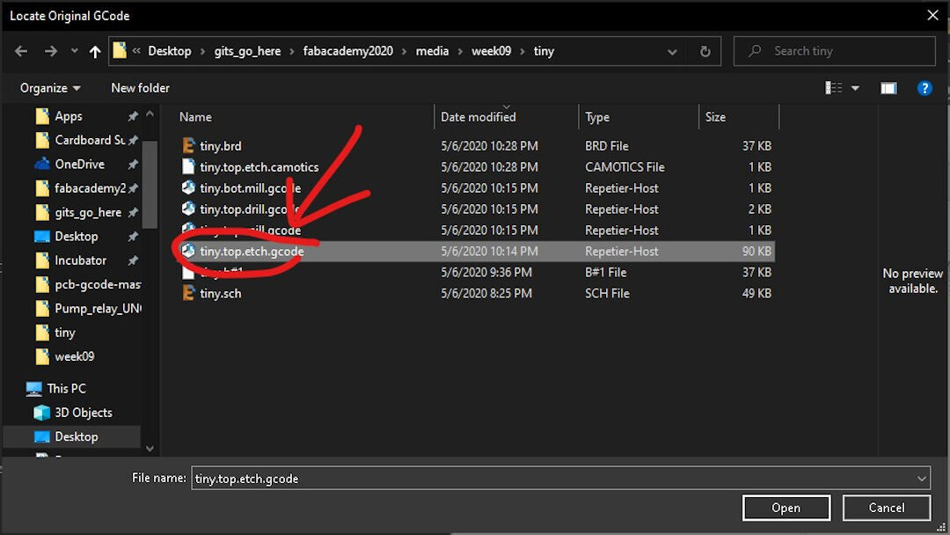Image resolution: width=950 pixels, height=535 pixels.
Task: Select the tiny.sch file icon
Action: tap(188, 293)
